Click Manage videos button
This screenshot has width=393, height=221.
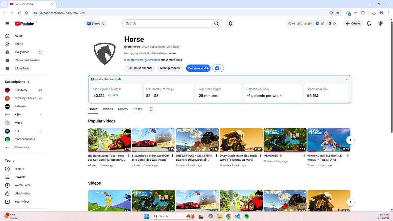pyautogui.click(x=170, y=68)
